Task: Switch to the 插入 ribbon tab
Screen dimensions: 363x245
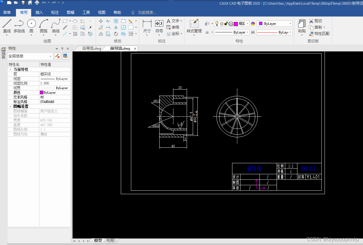Action: pyautogui.click(x=39, y=12)
